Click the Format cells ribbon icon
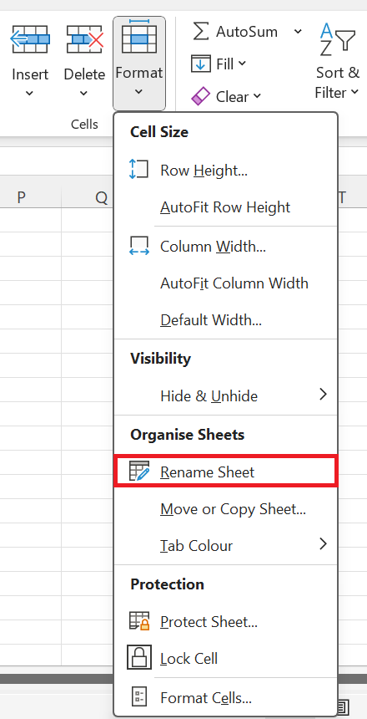Image resolution: width=367 pixels, height=719 pixels. tap(139, 37)
